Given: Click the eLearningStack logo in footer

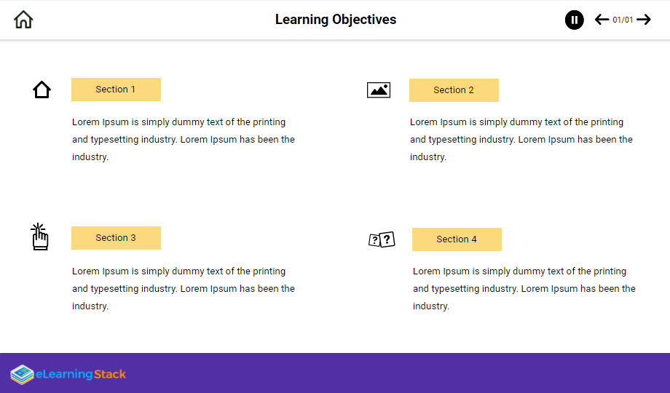Looking at the screenshot, I should pyautogui.click(x=68, y=374).
